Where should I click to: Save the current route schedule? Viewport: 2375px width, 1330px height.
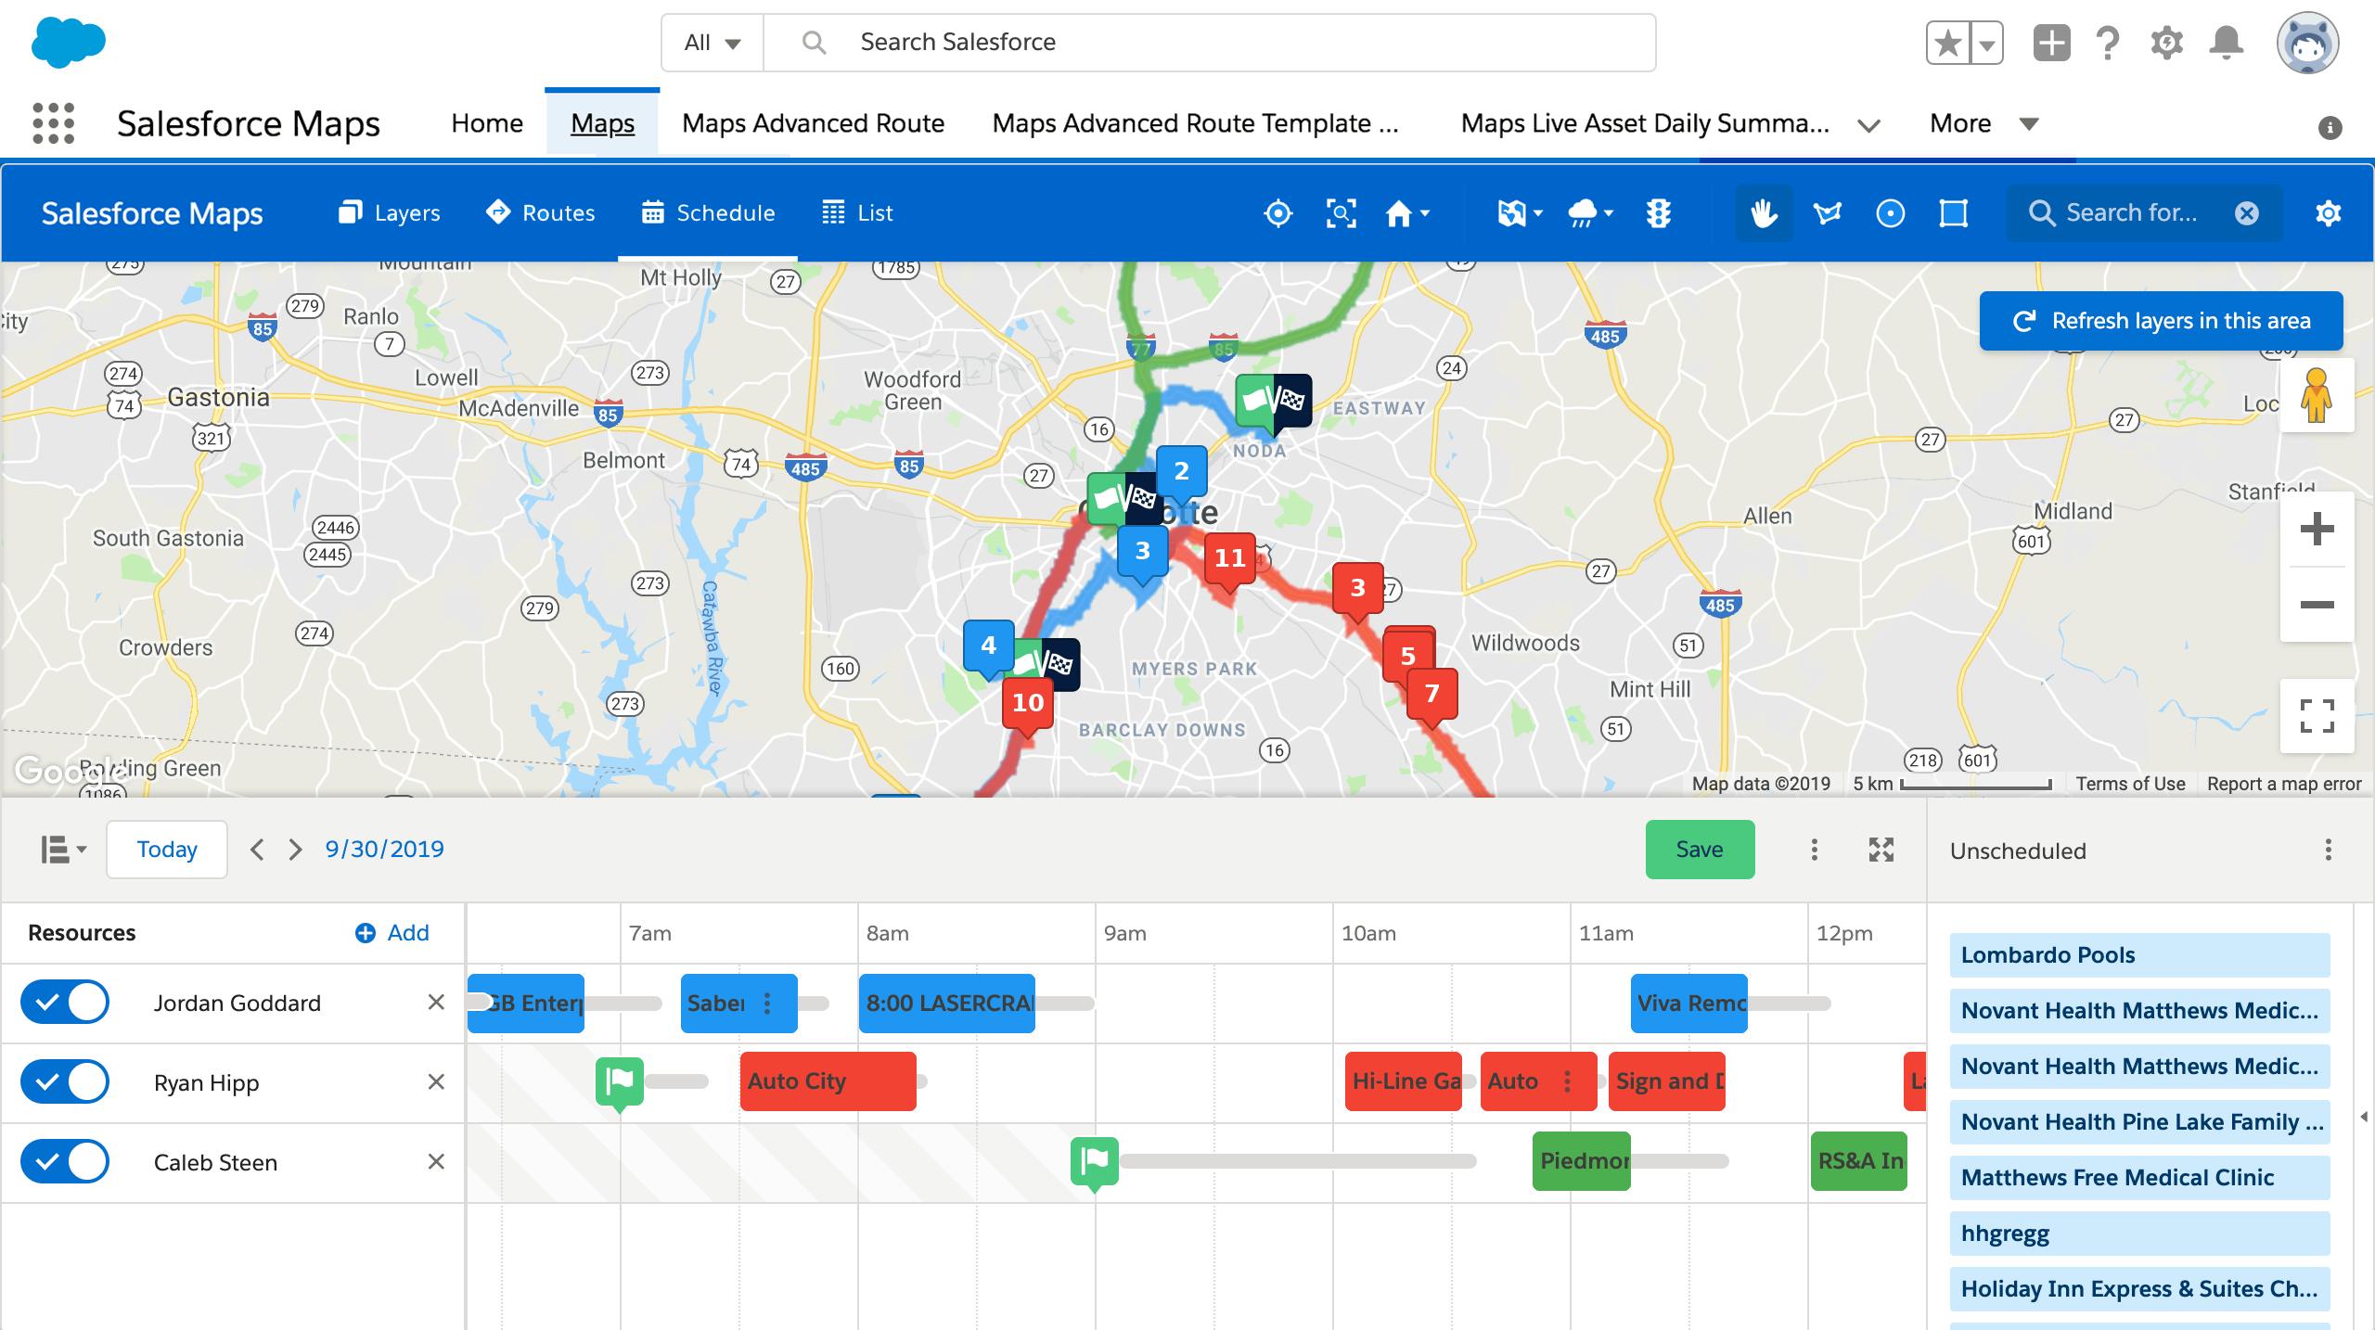pos(1700,846)
